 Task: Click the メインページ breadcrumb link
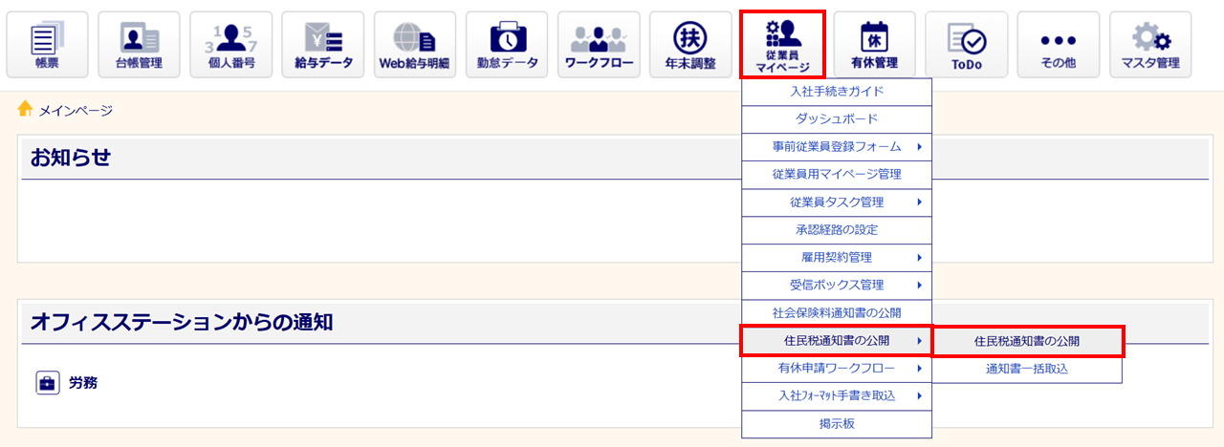pyautogui.click(x=76, y=111)
